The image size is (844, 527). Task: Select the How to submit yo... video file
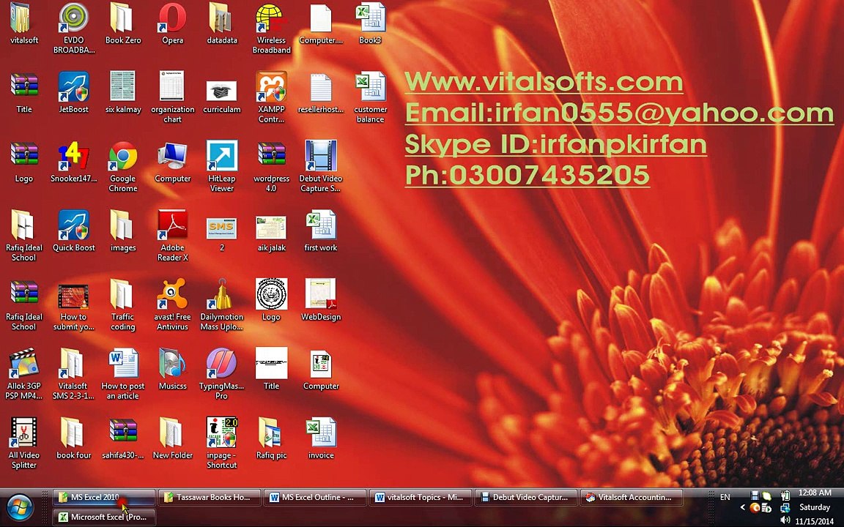click(74, 307)
